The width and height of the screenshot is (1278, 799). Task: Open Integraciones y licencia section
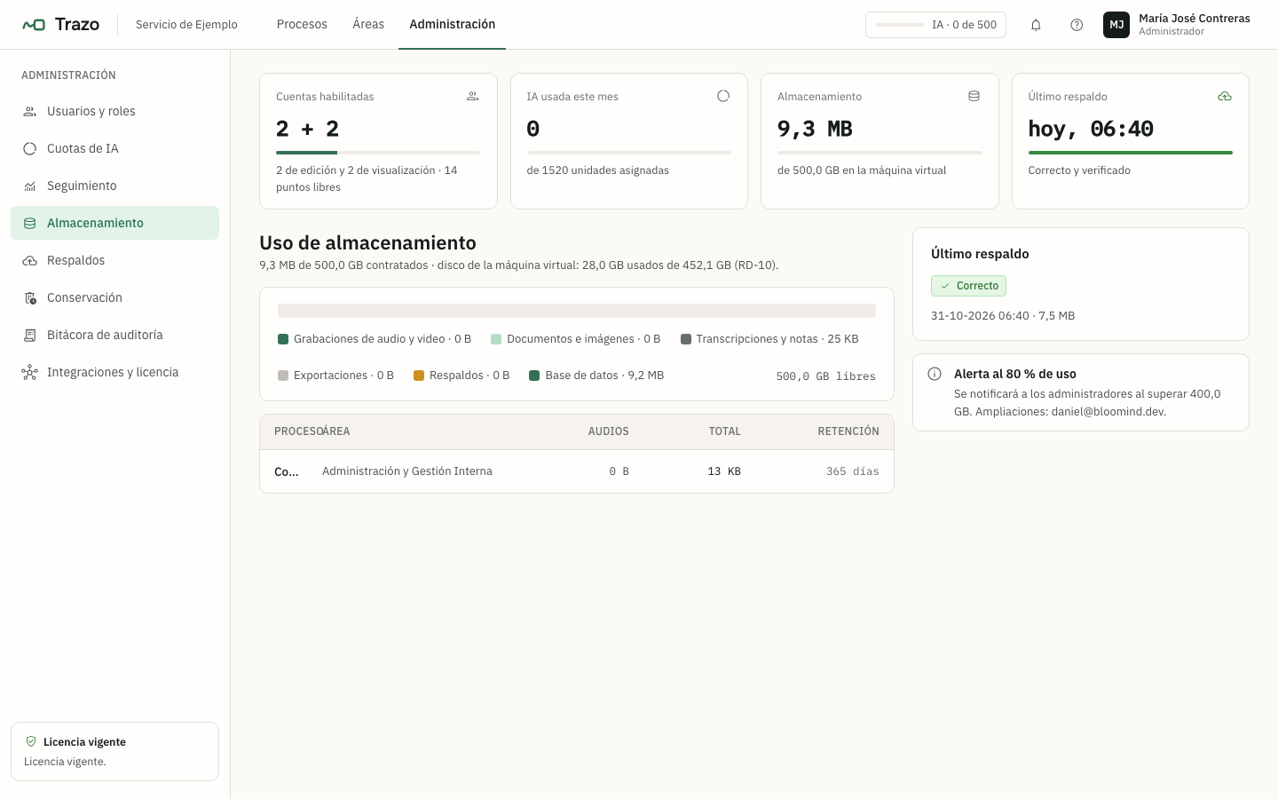pyautogui.click(x=114, y=372)
